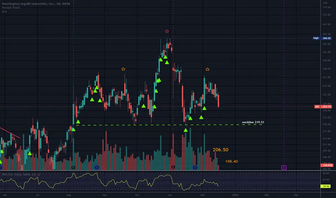Click the USD currency label
The image size is (336, 198).
point(325,3)
